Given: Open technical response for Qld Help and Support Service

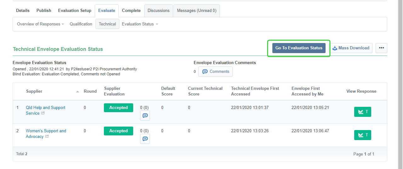Looking at the screenshot, I should click(362, 112).
